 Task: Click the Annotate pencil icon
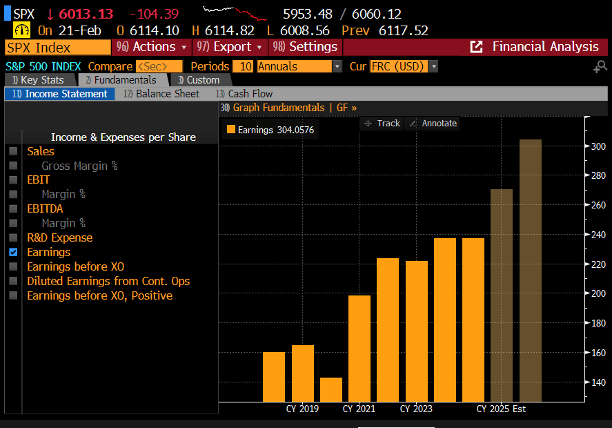click(x=413, y=124)
